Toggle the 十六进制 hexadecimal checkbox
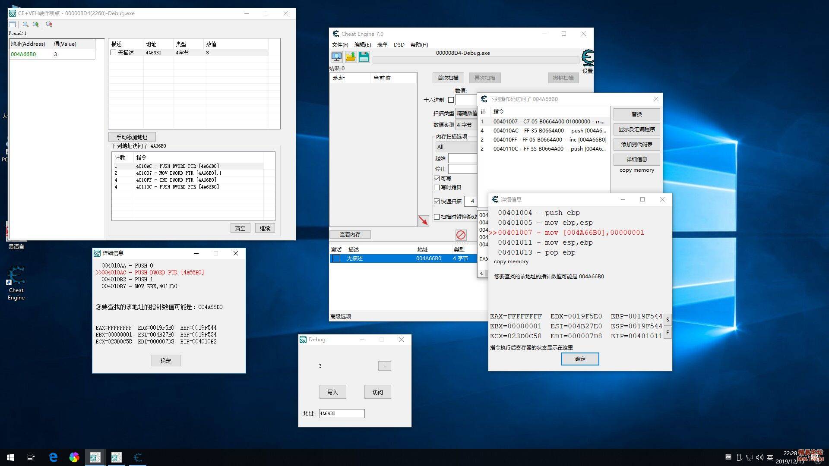This screenshot has height=466, width=829. (x=451, y=100)
